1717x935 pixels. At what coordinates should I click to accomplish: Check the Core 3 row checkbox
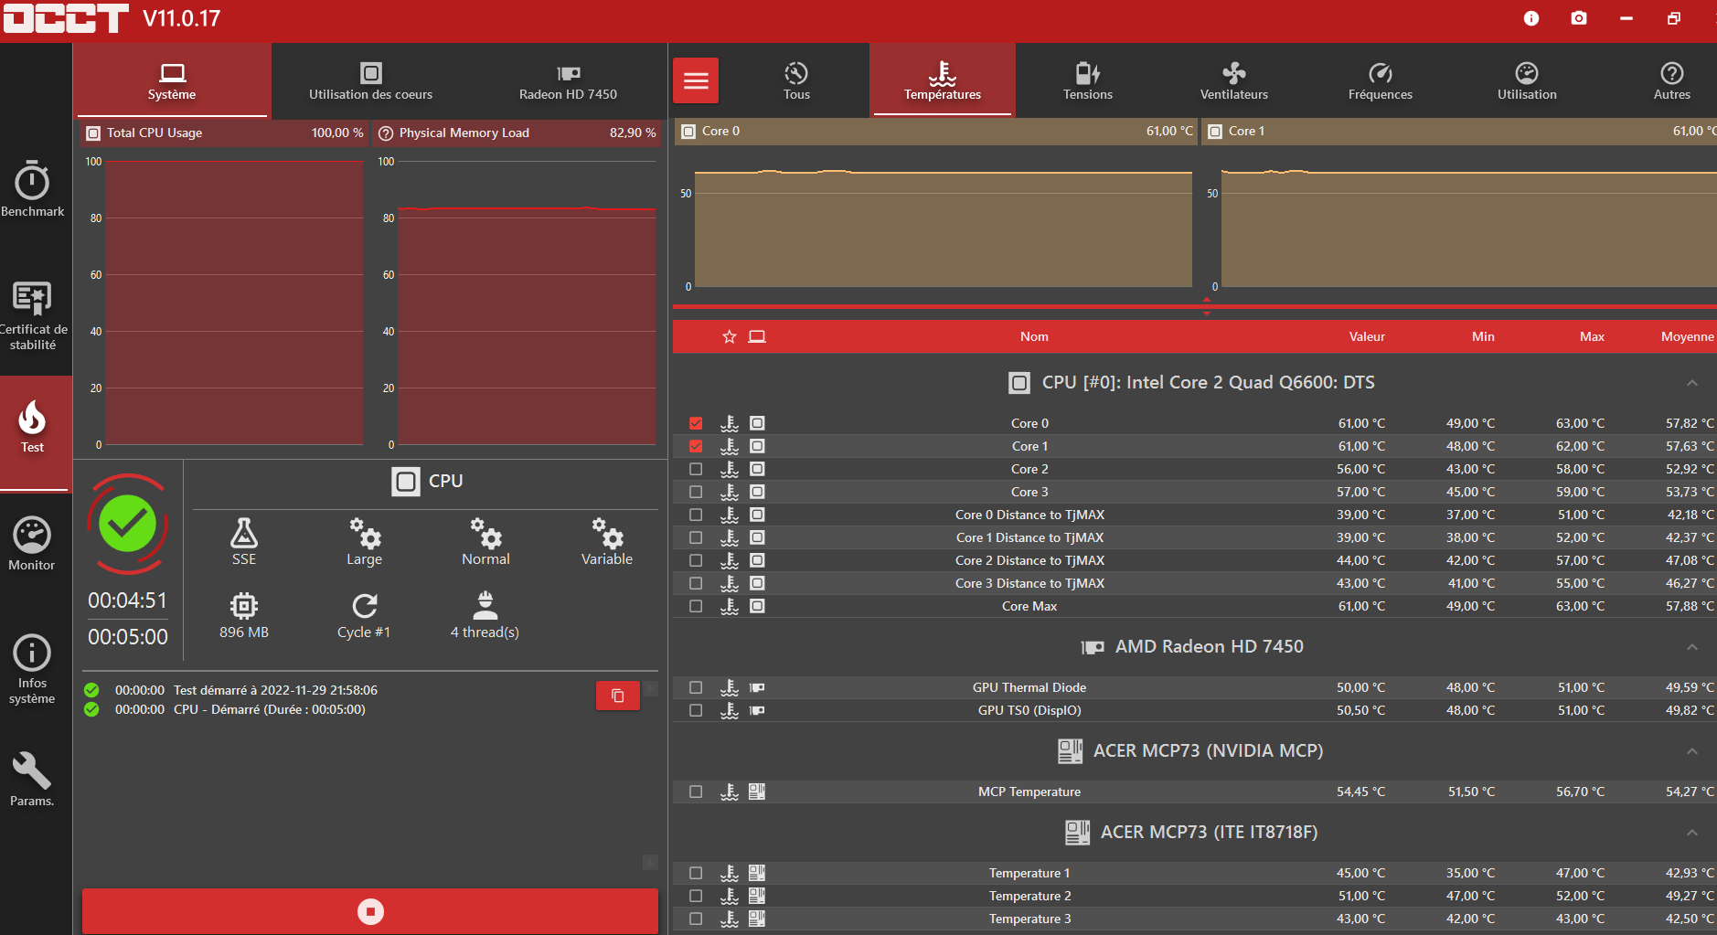point(696,492)
